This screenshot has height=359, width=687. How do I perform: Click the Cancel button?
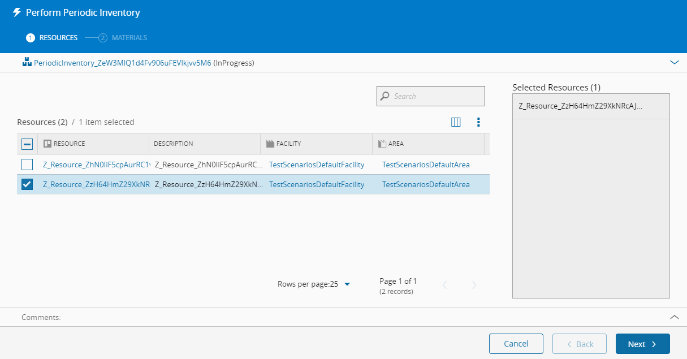click(x=516, y=344)
